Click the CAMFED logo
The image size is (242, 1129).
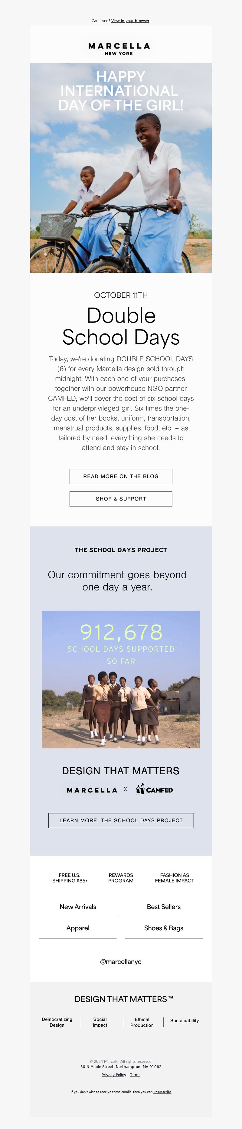pos(154,790)
